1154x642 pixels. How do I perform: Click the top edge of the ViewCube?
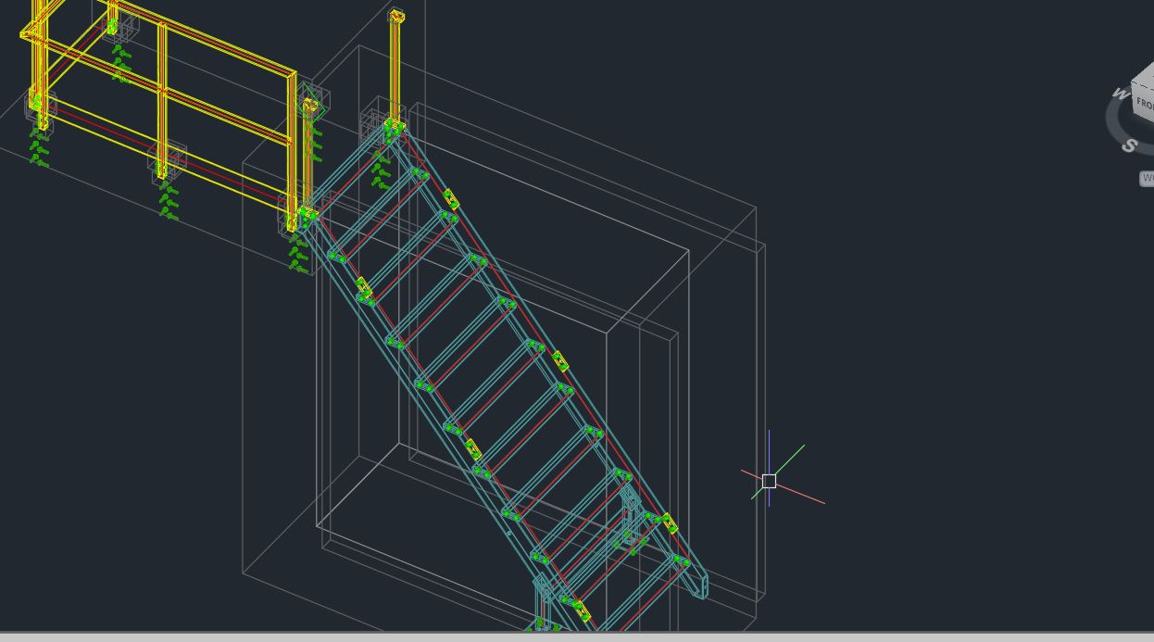tap(1141, 85)
